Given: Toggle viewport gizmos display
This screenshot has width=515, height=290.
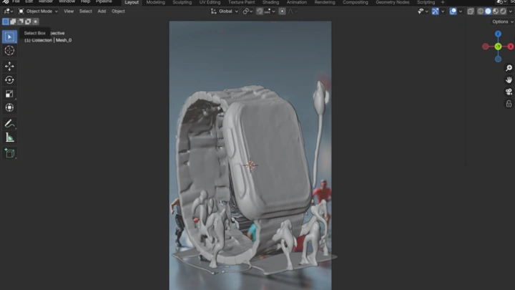Looking at the screenshot, I should point(435,11).
